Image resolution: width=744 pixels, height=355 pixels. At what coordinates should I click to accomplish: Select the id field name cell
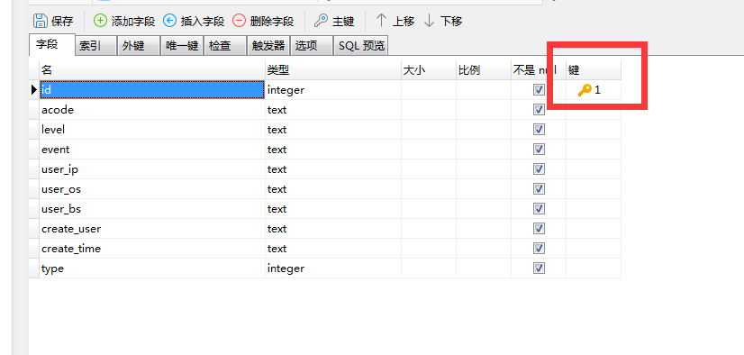point(152,90)
